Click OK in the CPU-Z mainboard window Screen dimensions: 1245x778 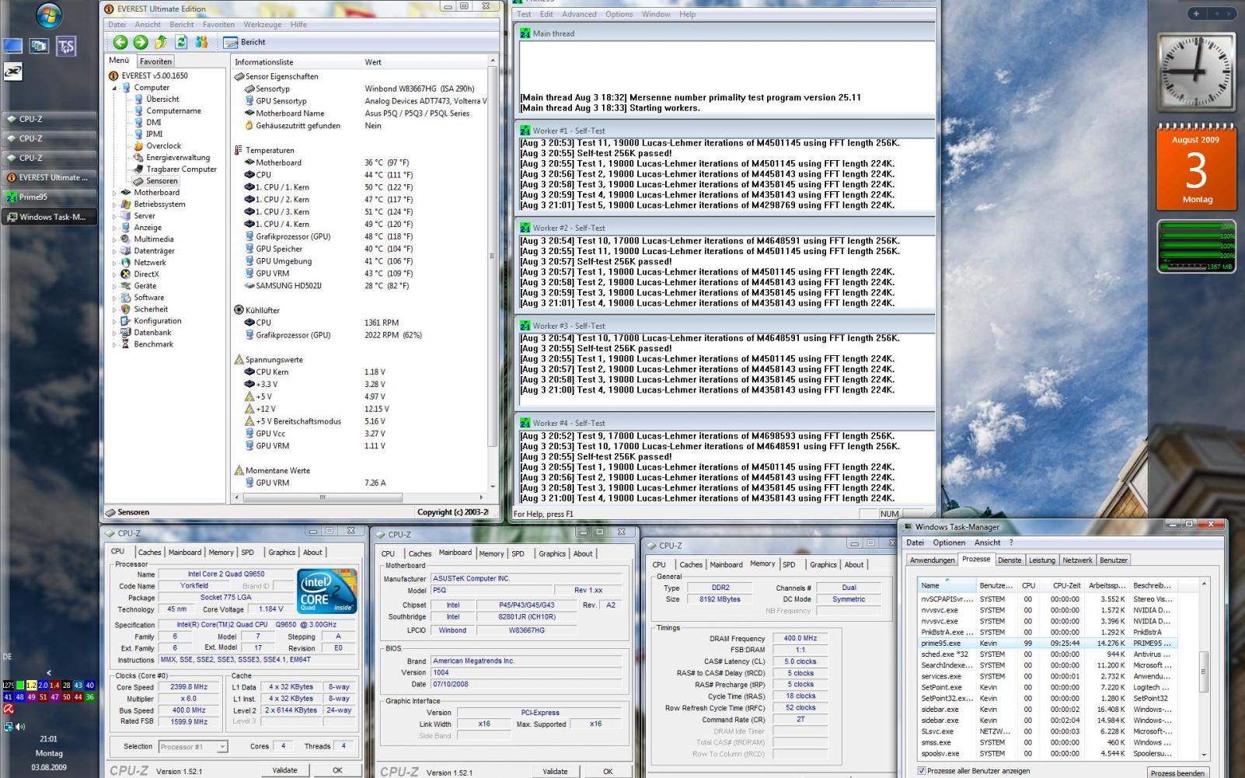click(x=608, y=772)
